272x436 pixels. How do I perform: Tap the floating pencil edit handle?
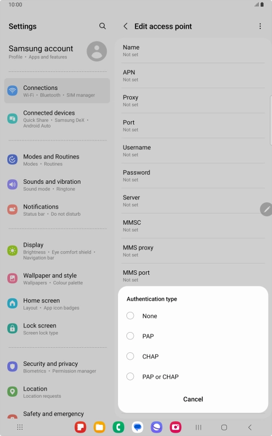pyautogui.click(x=266, y=210)
